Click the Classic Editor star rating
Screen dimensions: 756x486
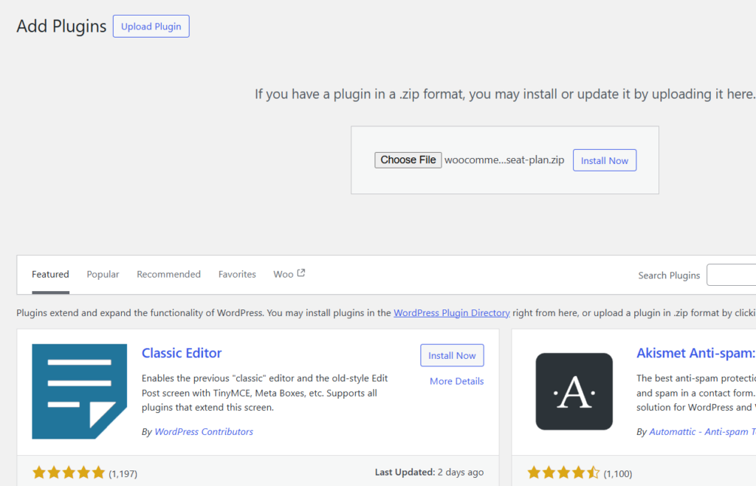coord(69,473)
